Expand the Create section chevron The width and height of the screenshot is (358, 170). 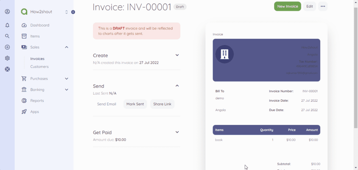pyautogui.click(x=177, y=55)
